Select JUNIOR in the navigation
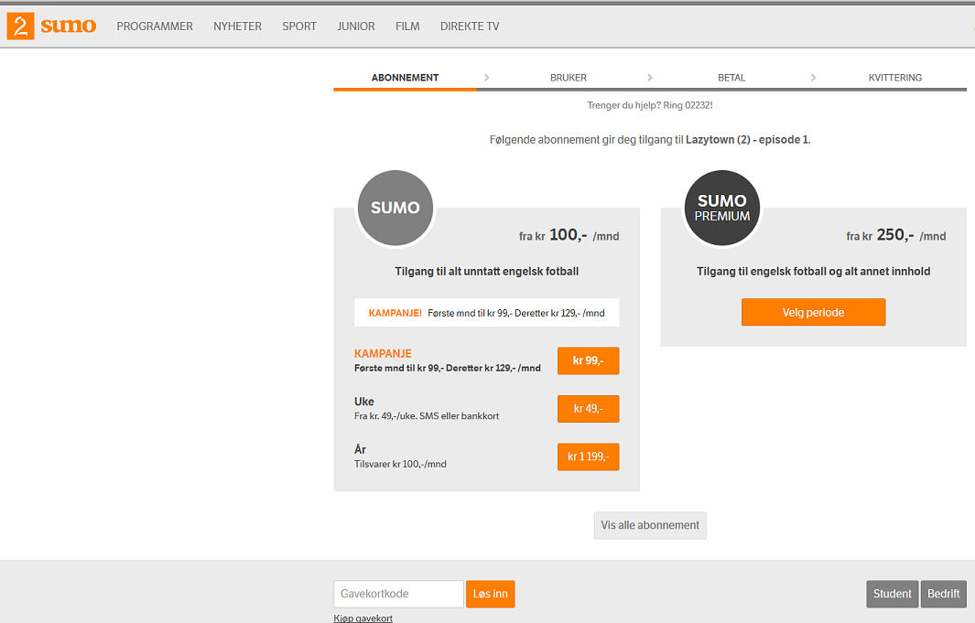 (x=356, y=27)
